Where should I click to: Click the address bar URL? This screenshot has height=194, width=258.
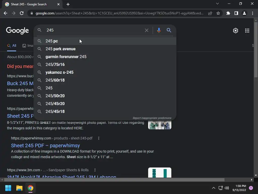(119, 13)
